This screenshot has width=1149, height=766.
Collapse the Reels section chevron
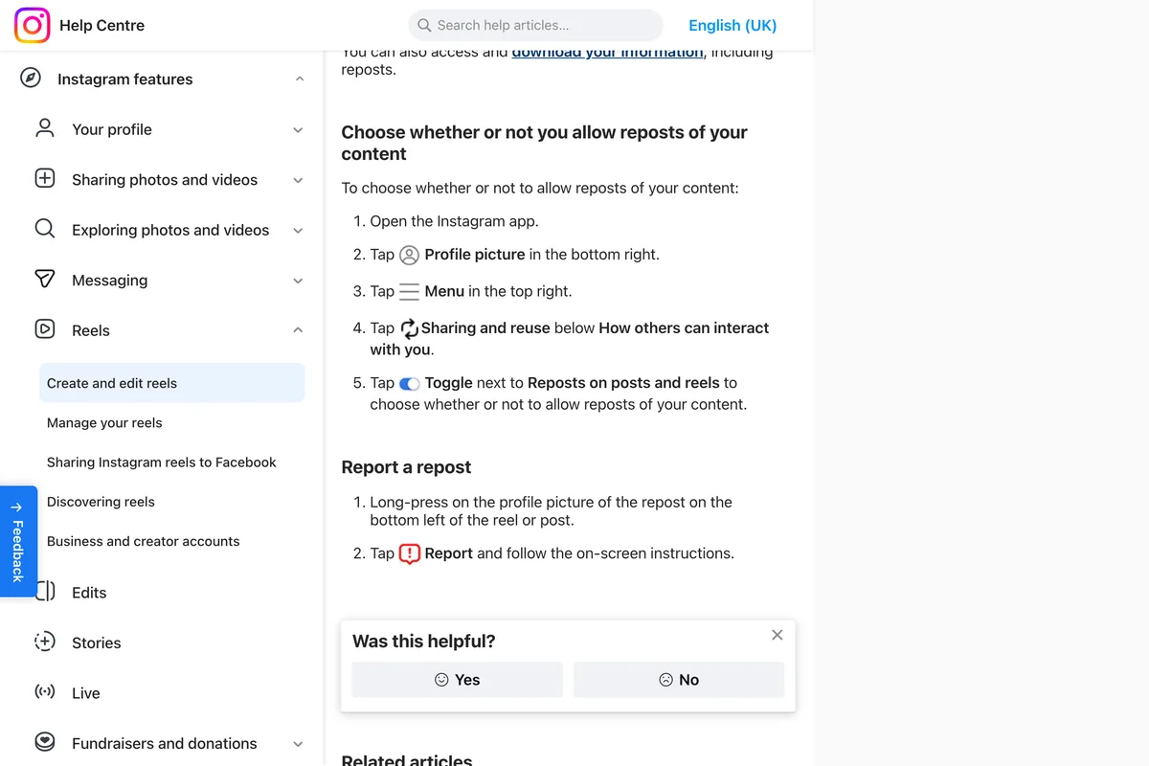[298, 330]
